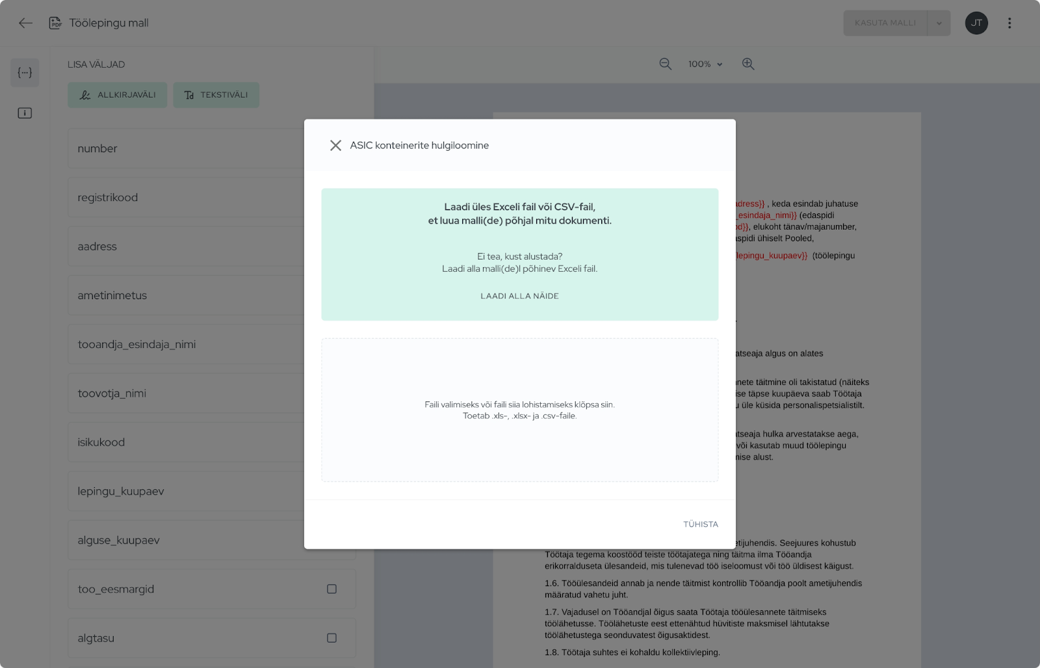Add an Allkirjaväli signature field
Screen dimensions: 1040x668
pos(118,95)
